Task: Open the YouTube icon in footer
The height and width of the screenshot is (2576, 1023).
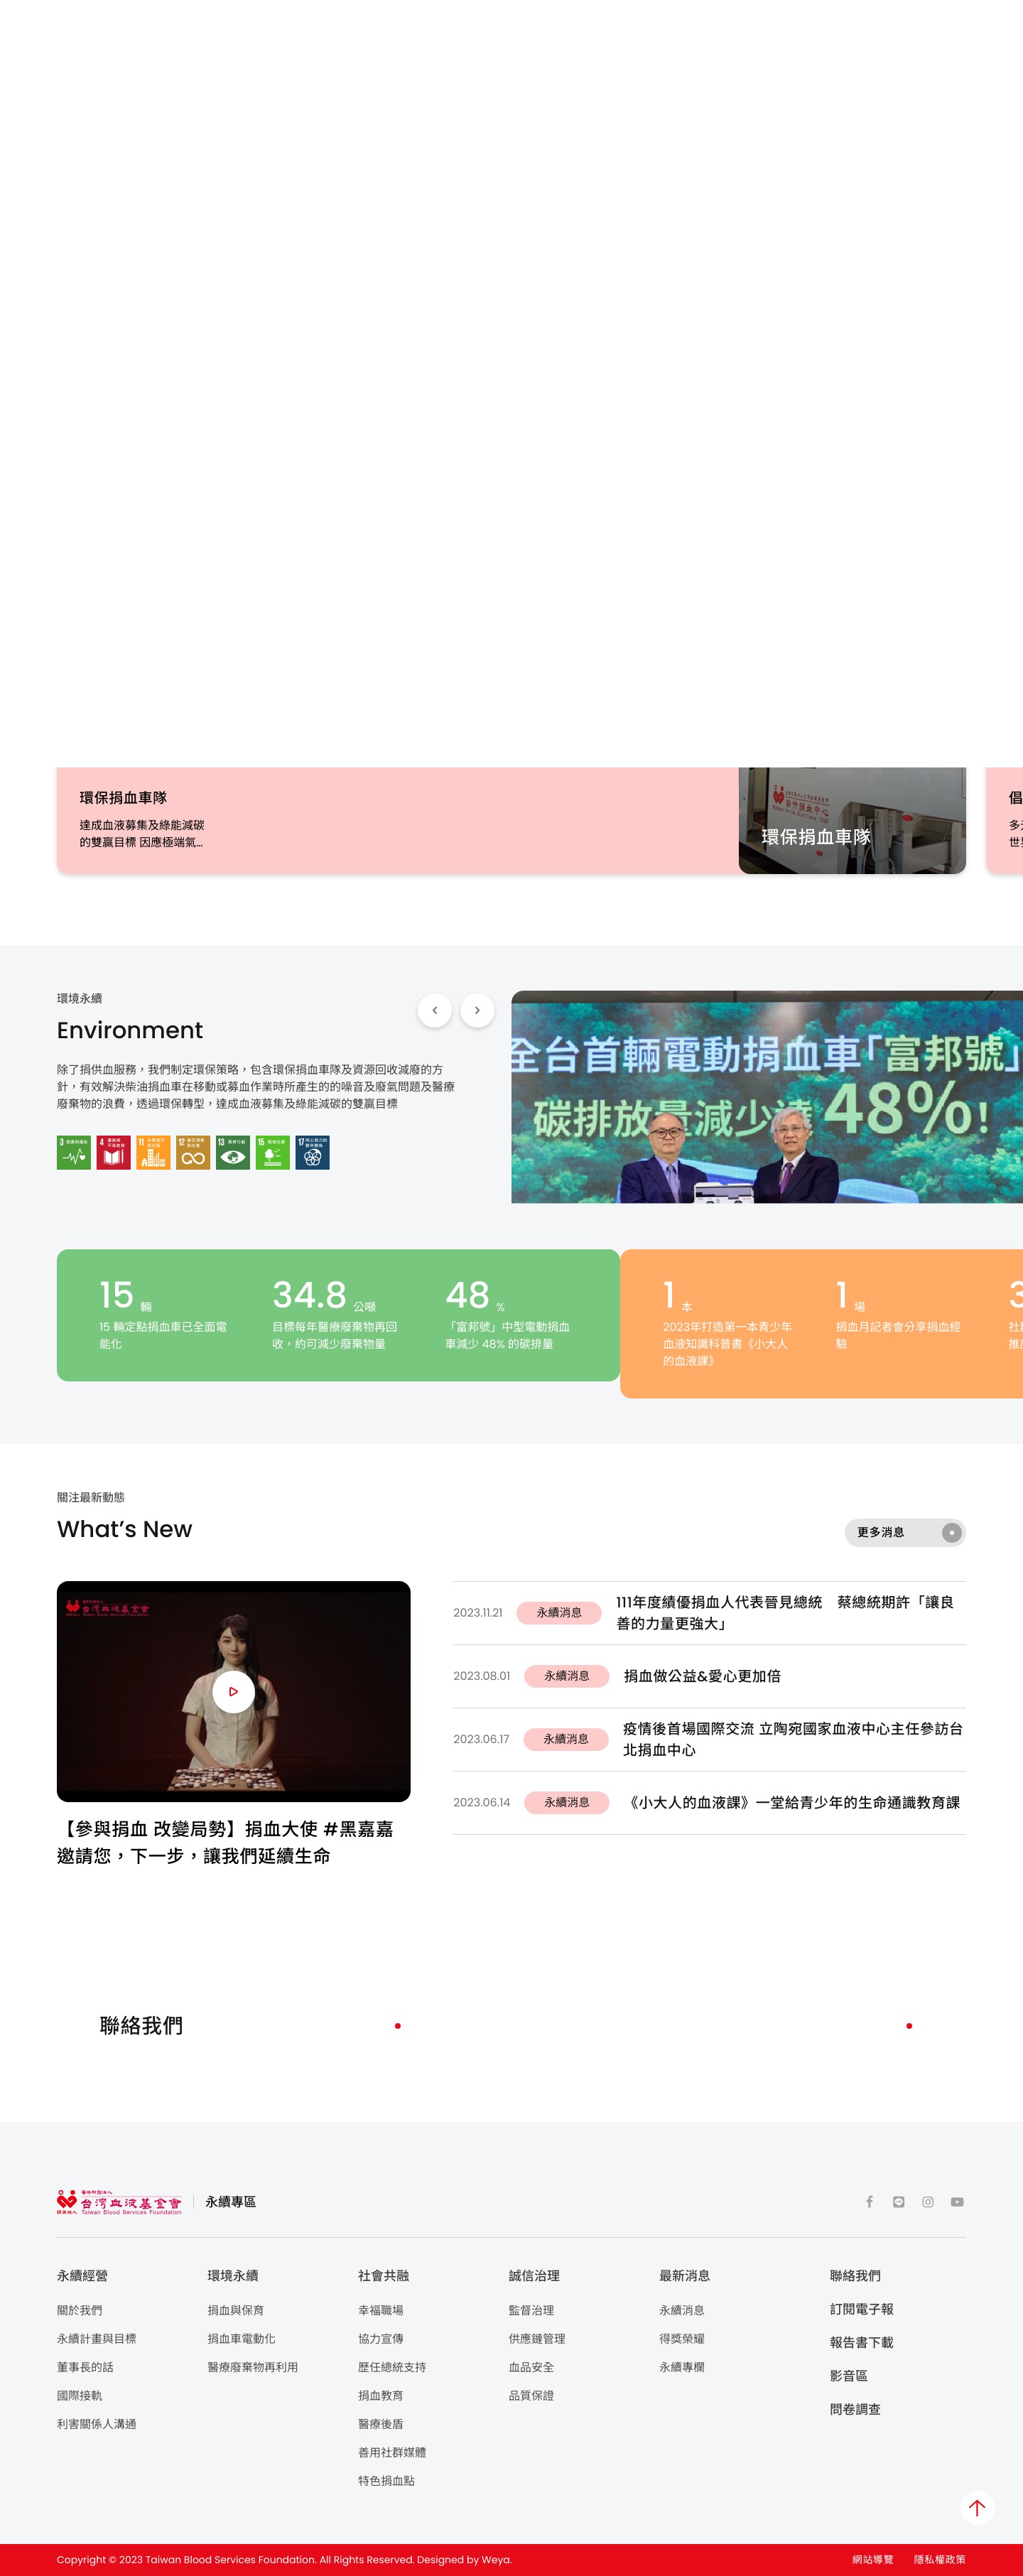Action: click(956, 2201)
